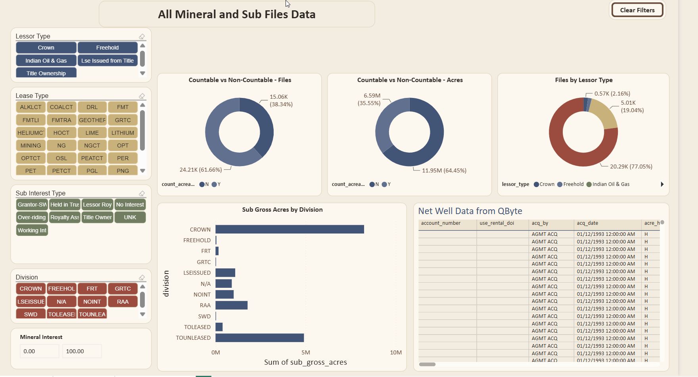The image size is (698, 377).
Task: Select the No Interest sub interest type
Action: [130, 205]
